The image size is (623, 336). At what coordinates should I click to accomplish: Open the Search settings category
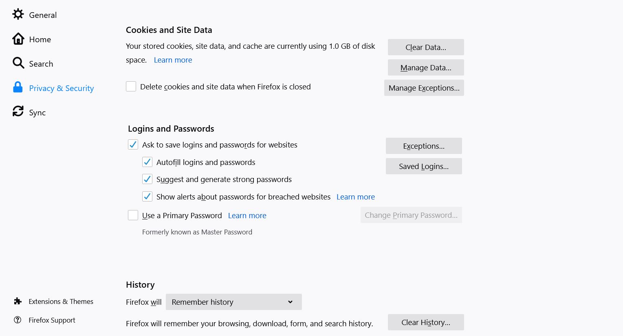click(x=41, y=64)
